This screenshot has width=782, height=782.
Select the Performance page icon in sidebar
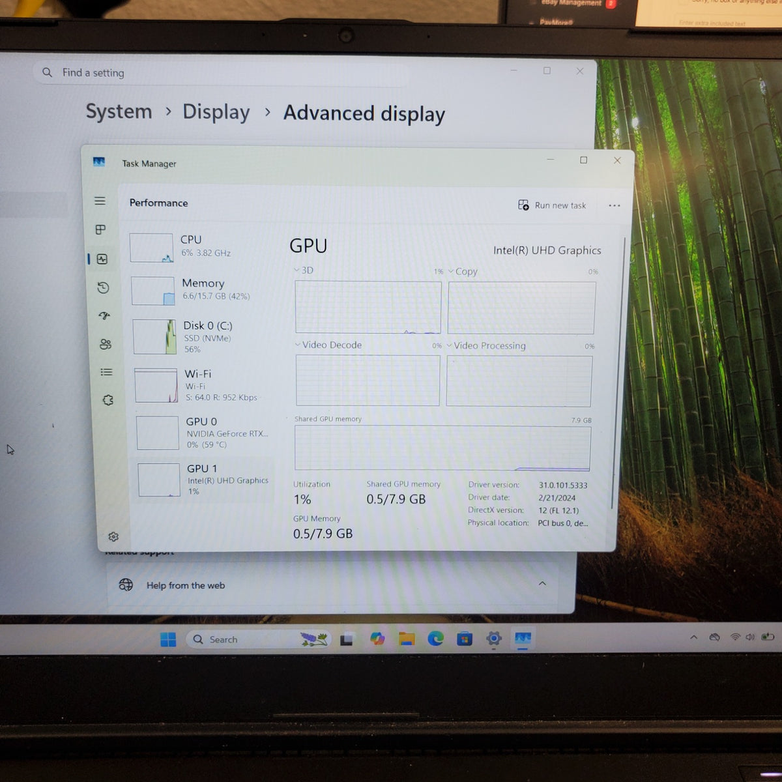point(102,259)
